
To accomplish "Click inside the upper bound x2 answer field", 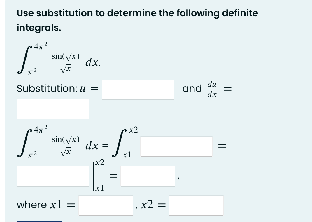I will pyautogui.click(x=196, y=205).
